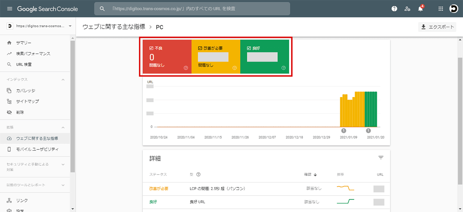Image resolution: width=463 pixels, height=212 pixels.
Task: Open the 良好 URL row
Action: (266, 202)
